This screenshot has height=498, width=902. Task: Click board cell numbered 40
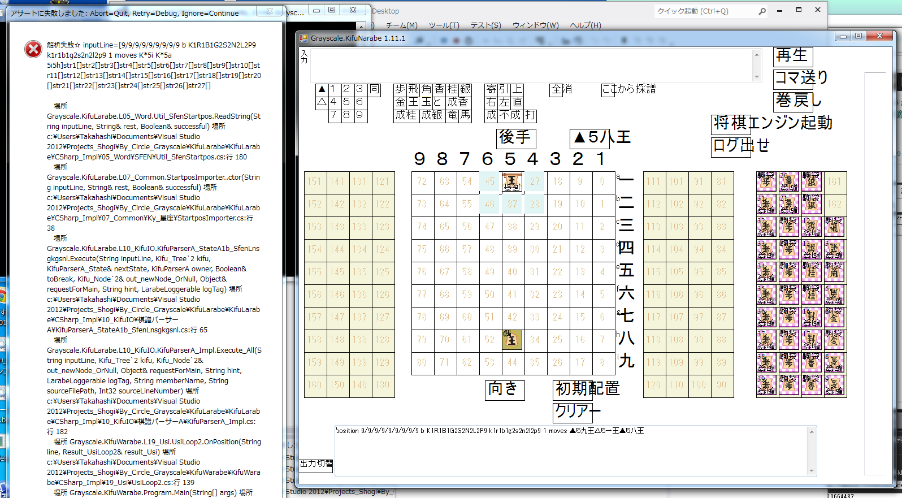512,272
